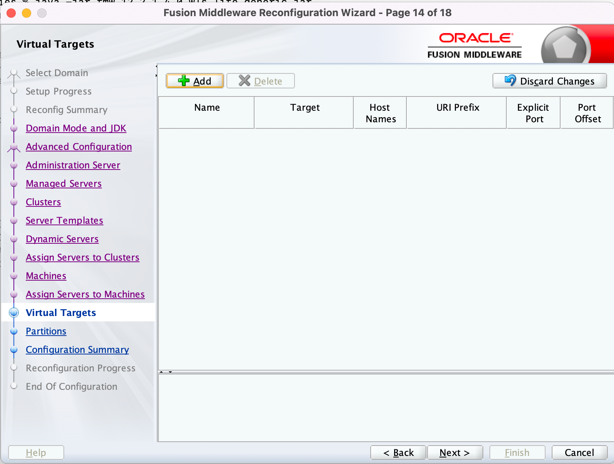Go back with the Back button
Image resolution: width=614 pixels, height=464 pixels.
(398, 452)
